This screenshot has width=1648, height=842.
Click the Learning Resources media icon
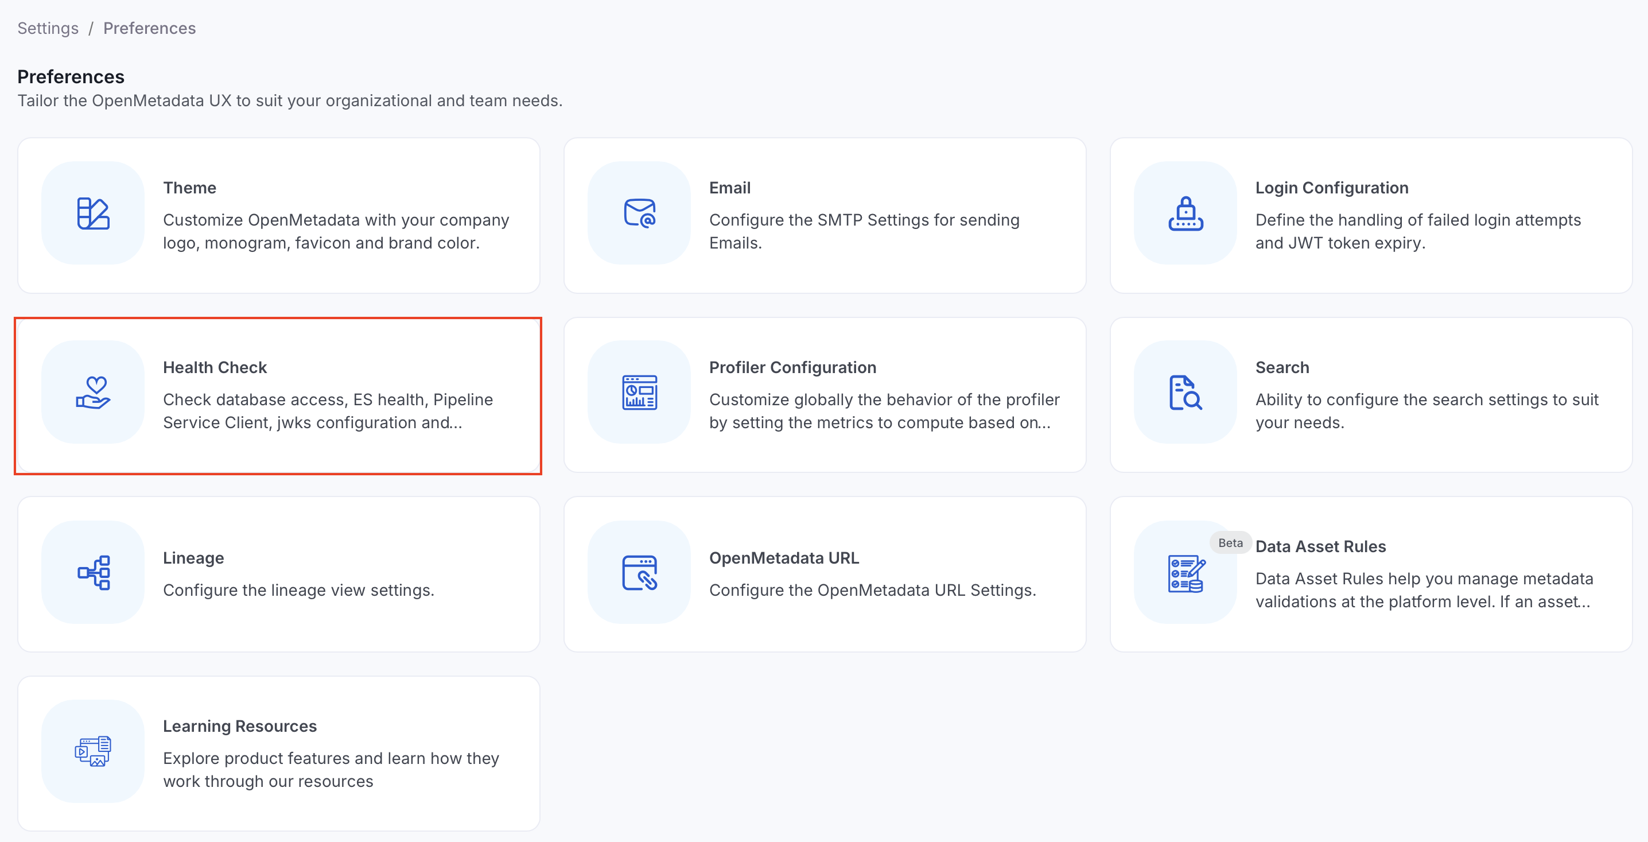(x=94, y=751)
